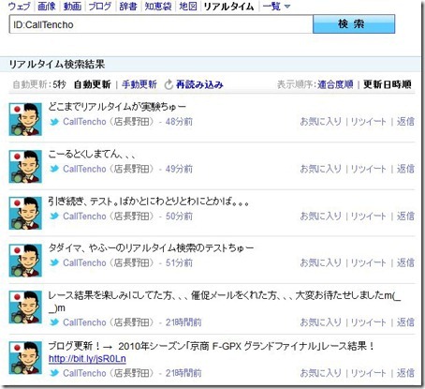This screenshot has height=389, width=425.
Task: Retweet the 49分前 tweet
Action: 369,169
